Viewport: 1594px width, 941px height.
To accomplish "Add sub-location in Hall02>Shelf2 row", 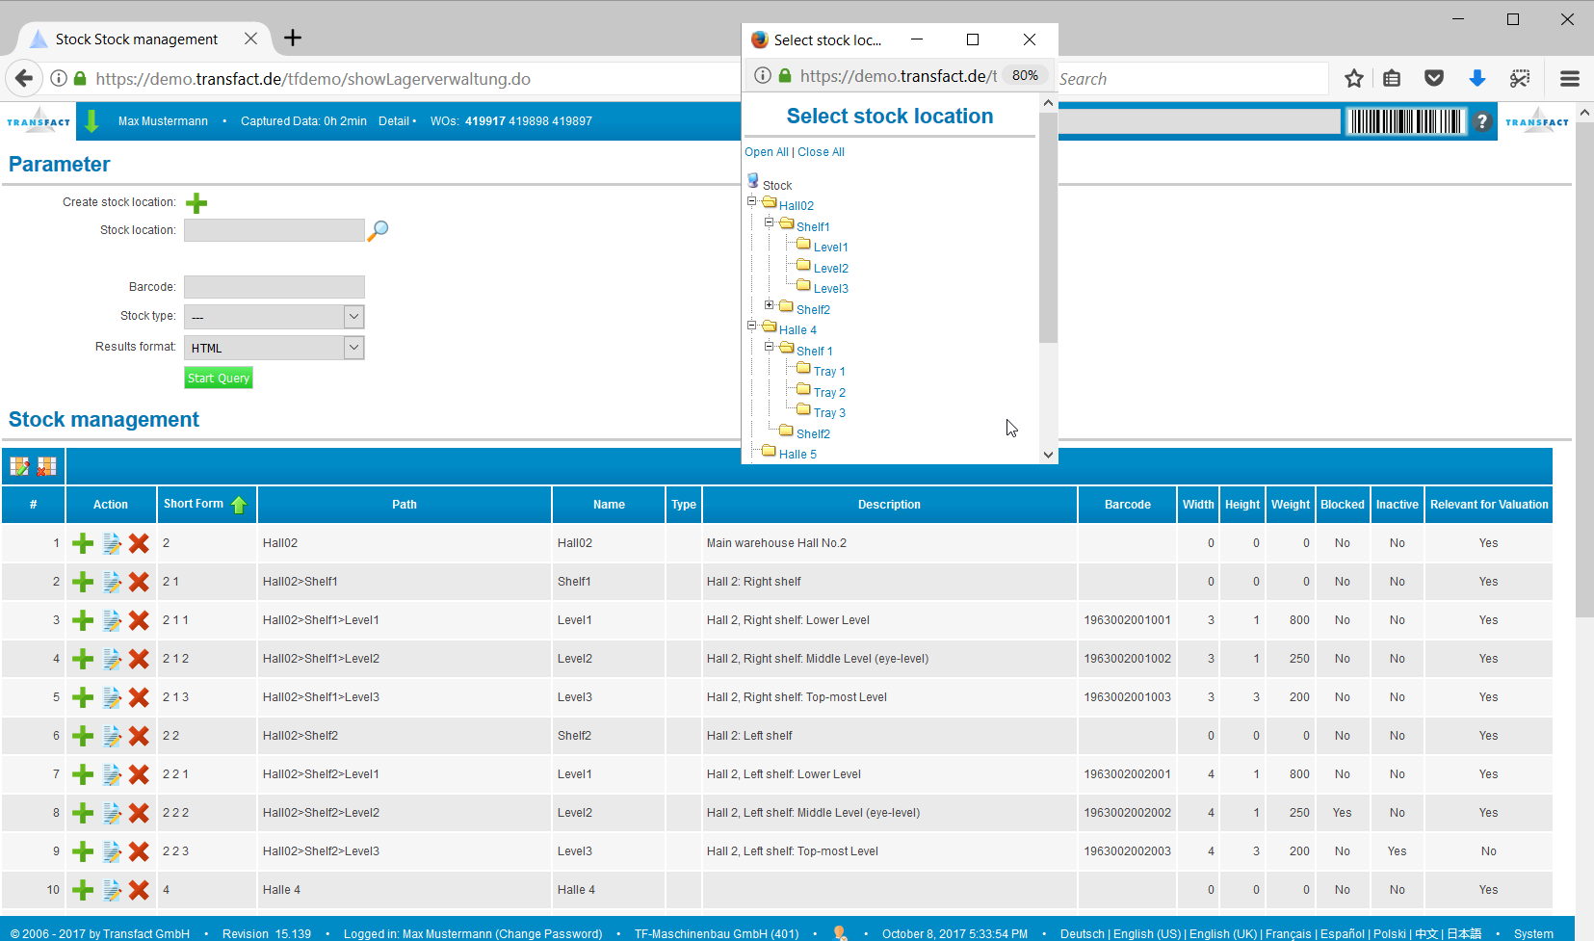I will pyautogui.click(x=83, y=736).
